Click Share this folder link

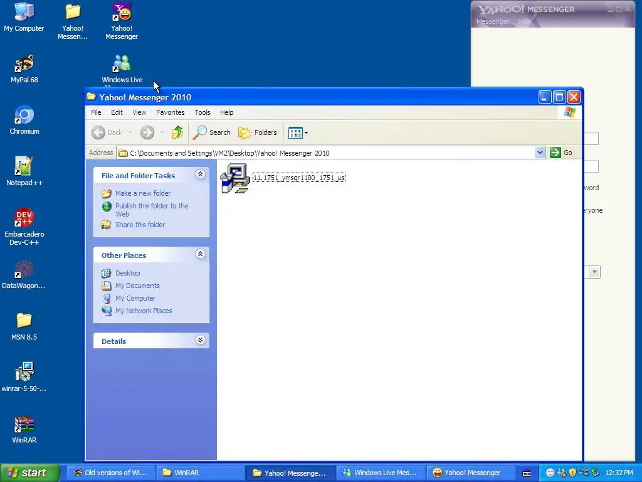[x=140, y=225]
